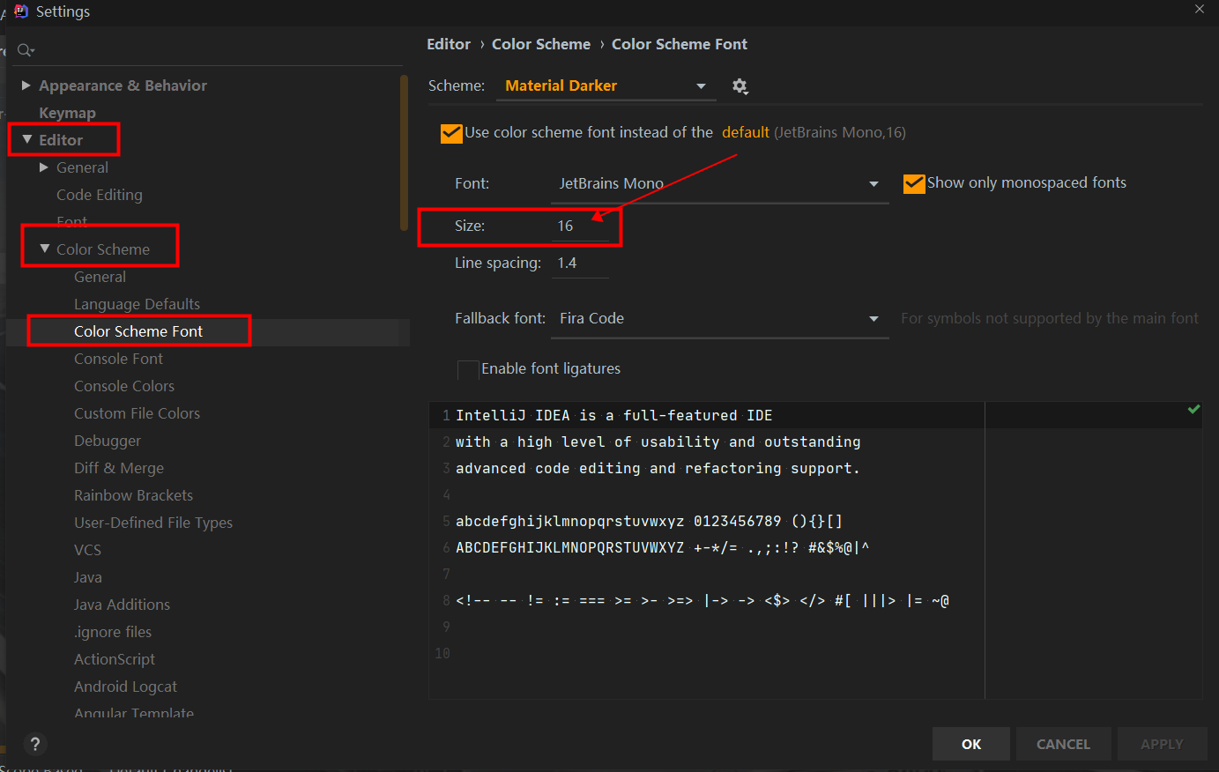This screenshot has width=1219, height=772.
Task: Click Editor in the breadcrumb
Action: click(x=449, y=44)
